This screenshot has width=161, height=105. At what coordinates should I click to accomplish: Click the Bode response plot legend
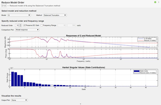147,39
